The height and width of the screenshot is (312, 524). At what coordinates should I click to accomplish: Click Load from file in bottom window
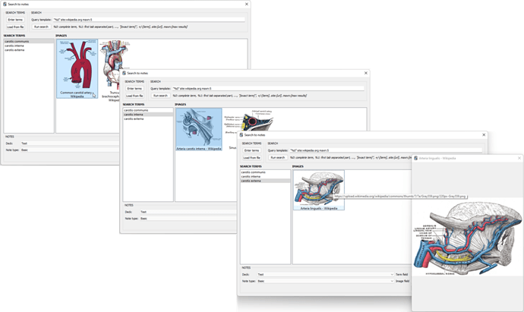click(x=251, y=157)
